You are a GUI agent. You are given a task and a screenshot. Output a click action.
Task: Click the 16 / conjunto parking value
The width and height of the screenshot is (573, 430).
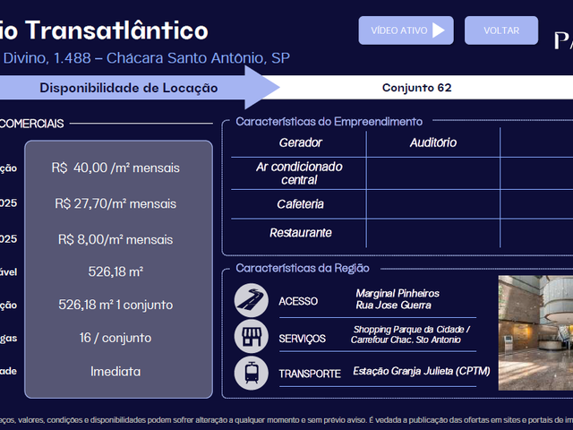(115, 338)
